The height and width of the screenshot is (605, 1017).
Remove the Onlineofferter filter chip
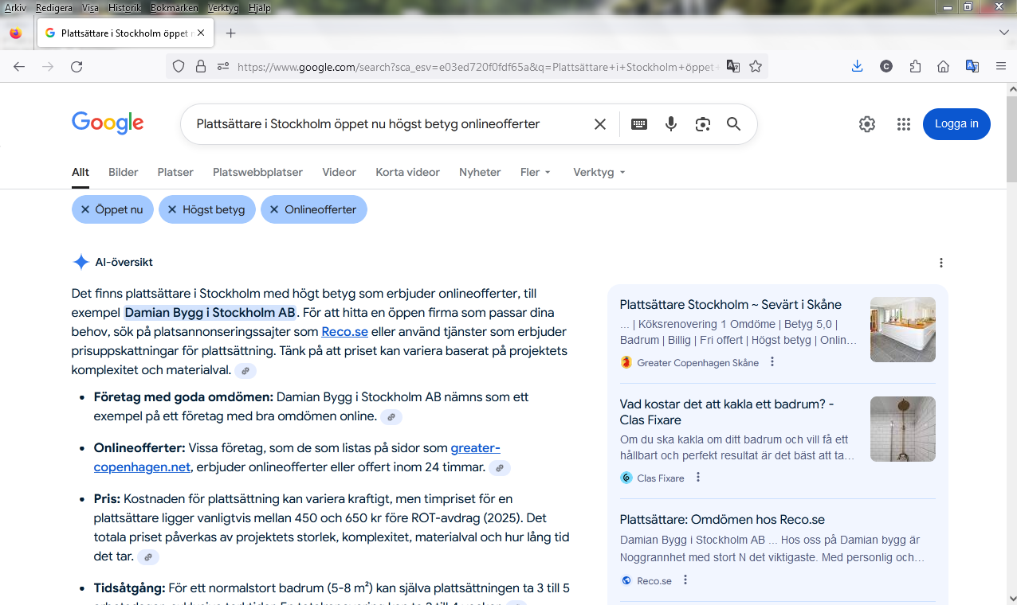tap(274, 209)
